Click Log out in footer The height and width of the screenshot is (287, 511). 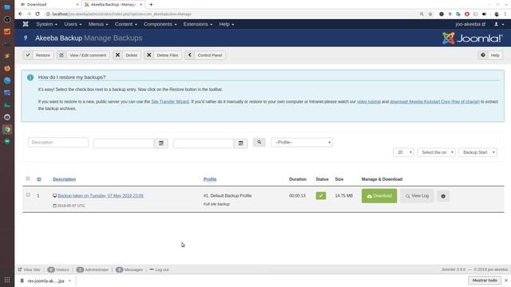(x=159, y=269)
